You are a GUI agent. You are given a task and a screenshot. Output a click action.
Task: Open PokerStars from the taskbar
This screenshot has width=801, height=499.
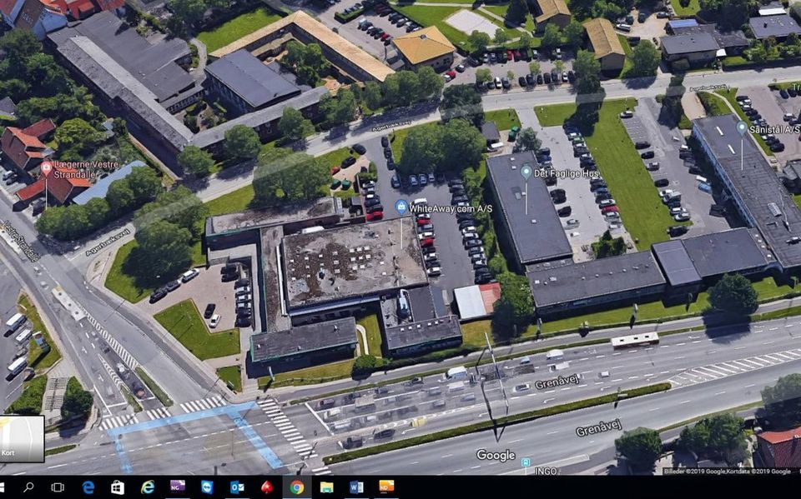[267, 487]
